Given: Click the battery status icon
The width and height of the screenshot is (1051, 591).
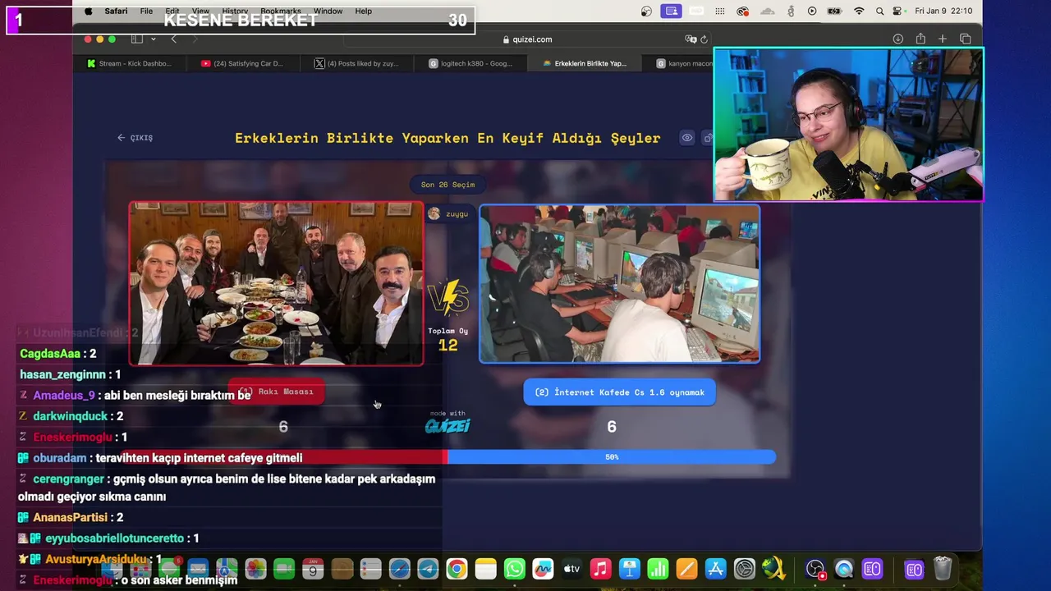Looking at the screenshot, I should click(834, 11).
